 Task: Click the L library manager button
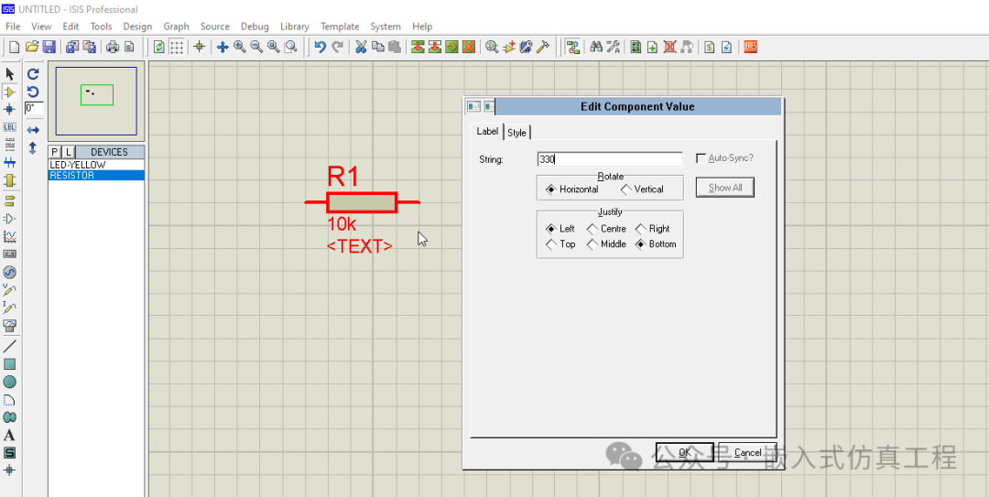(x=68, y=152)
